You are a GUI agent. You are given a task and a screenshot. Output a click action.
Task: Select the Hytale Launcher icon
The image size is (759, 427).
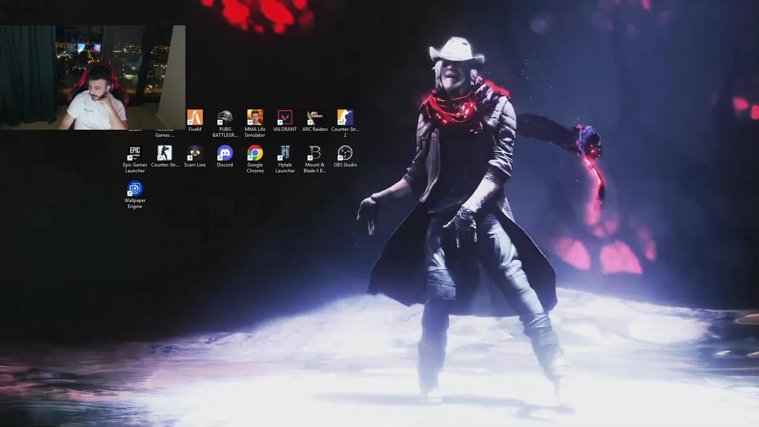[x=285, y=153]
